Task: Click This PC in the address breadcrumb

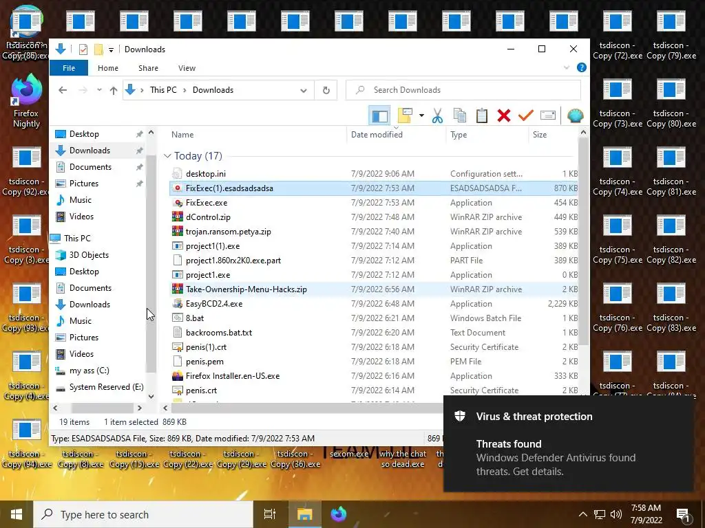Action: (x=163, y=90)
